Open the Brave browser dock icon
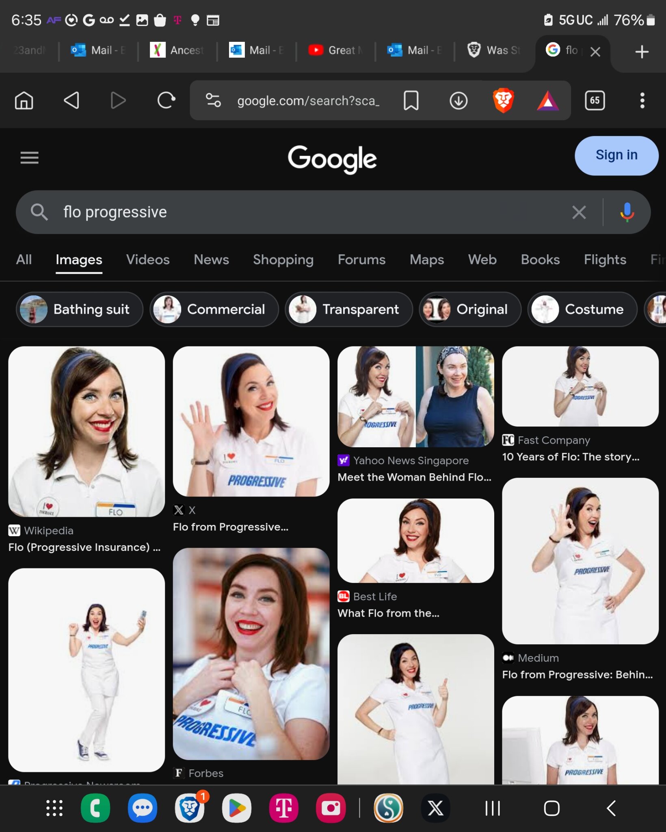This screenshot has width=666, height=832. click(190, 808)
